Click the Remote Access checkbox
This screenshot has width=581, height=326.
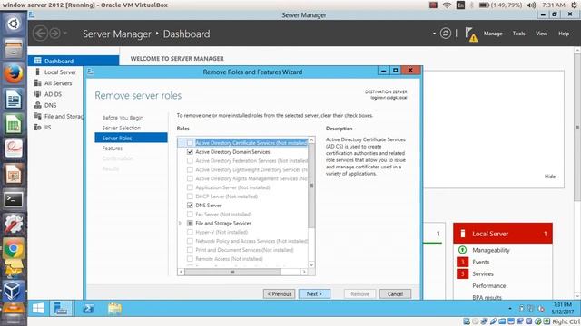click(190, 259)
